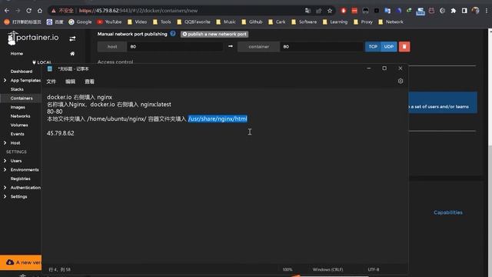492x277 pixels.
Task: Toggle the browser side panel
Action: 464,11
